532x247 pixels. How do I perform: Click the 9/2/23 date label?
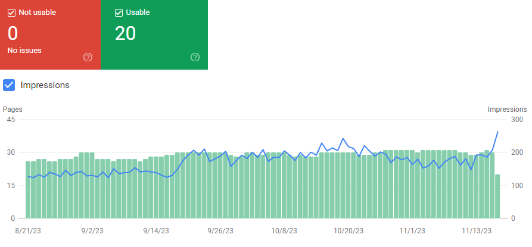click(x=92, y=231)
